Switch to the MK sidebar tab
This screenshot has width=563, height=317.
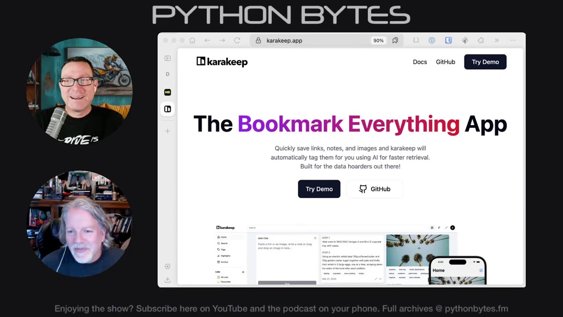[168, 92]
